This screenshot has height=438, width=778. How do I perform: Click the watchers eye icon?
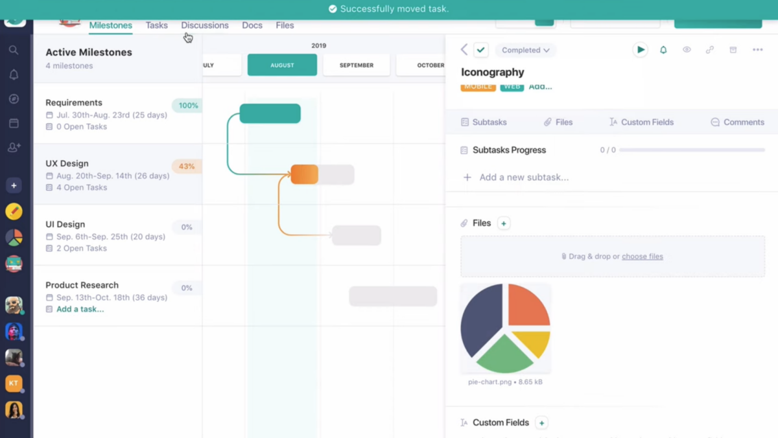coord(687,50)
